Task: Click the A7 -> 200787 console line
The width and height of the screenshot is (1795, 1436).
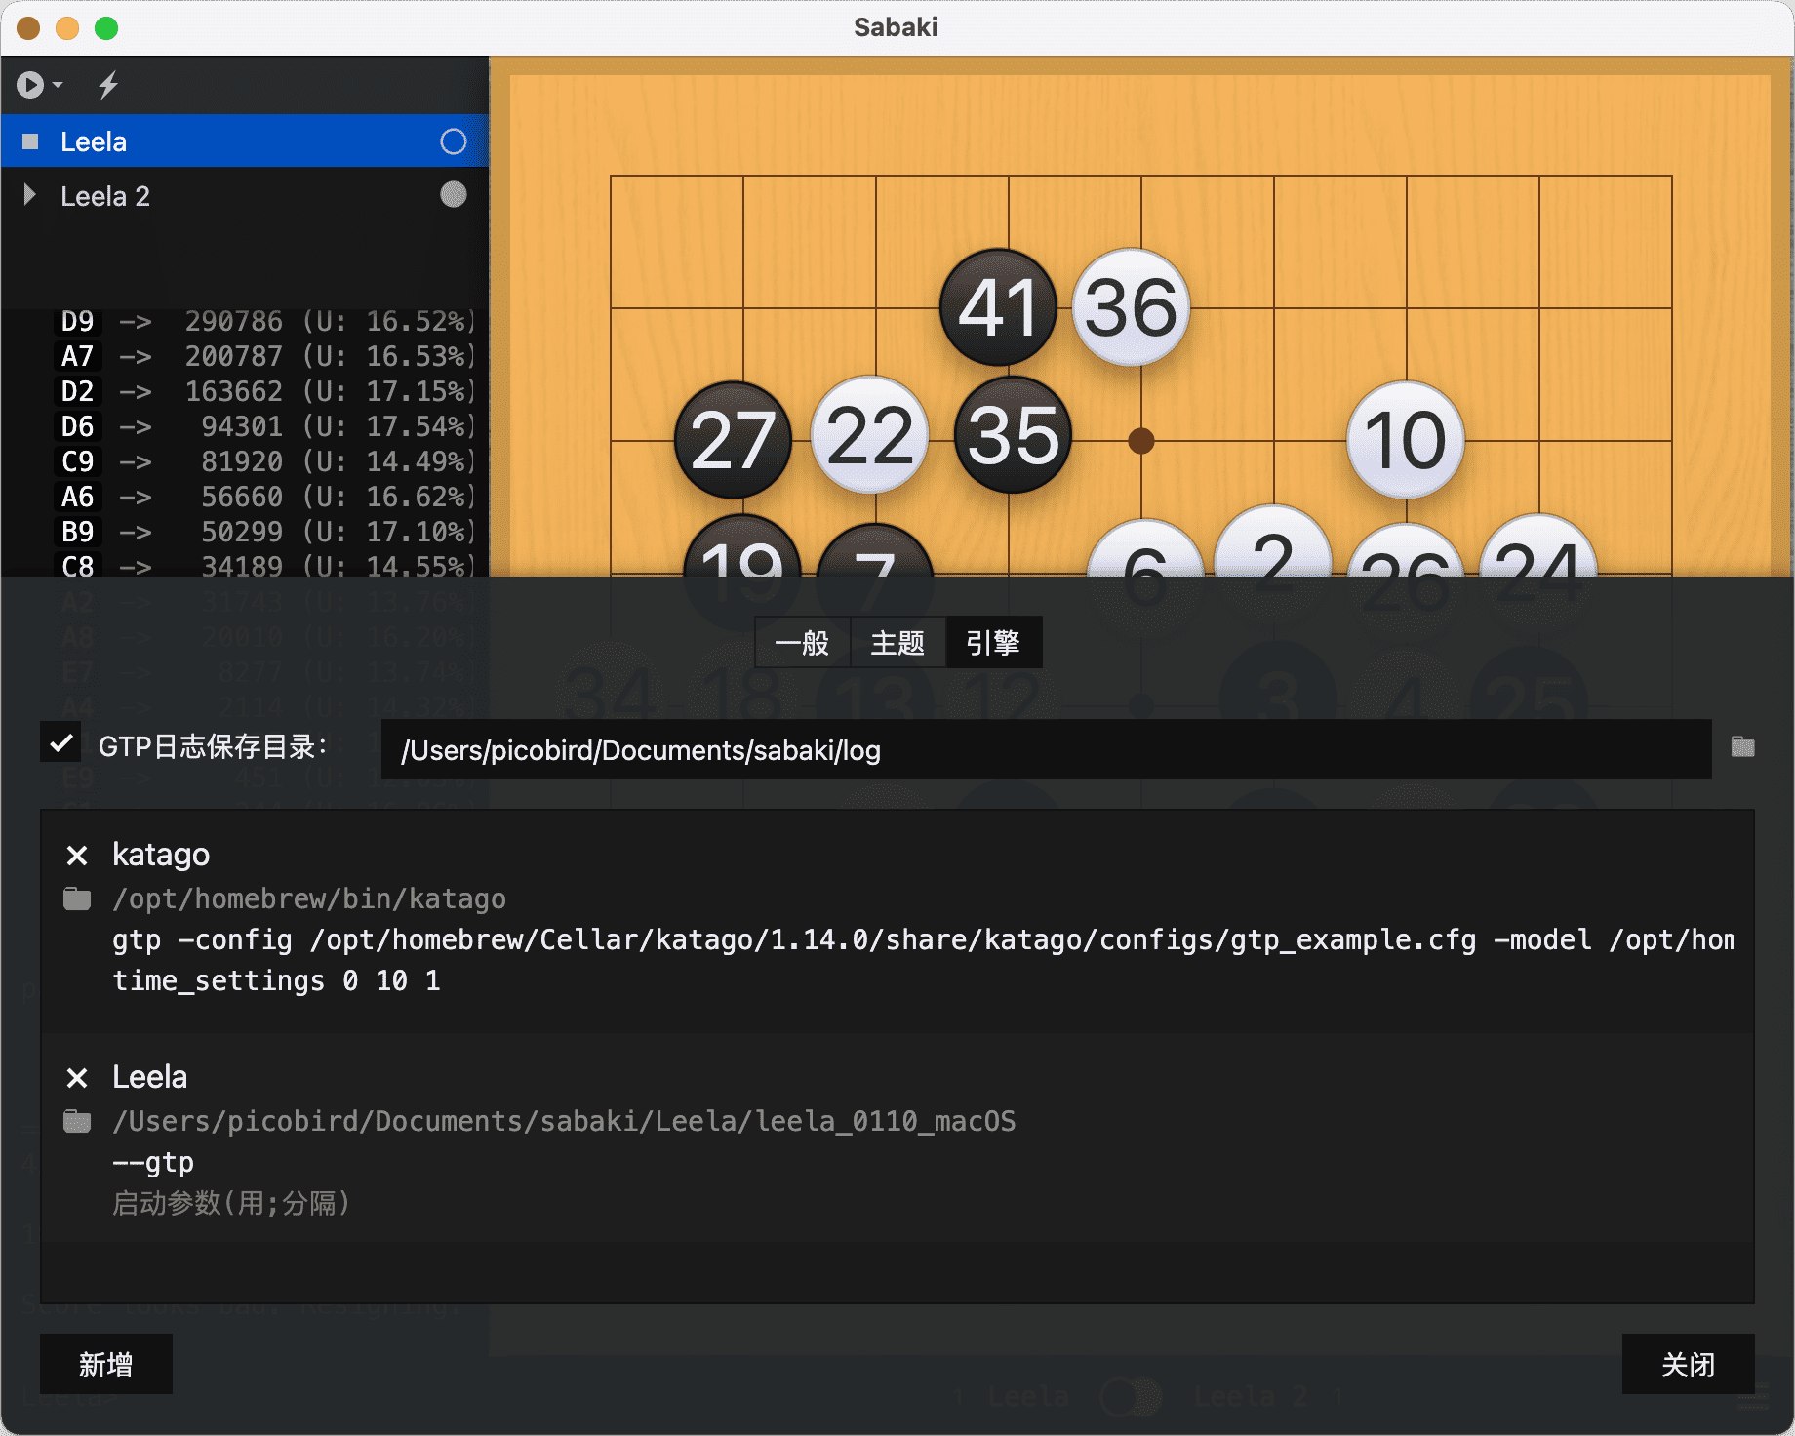Action: pos(265,357)
